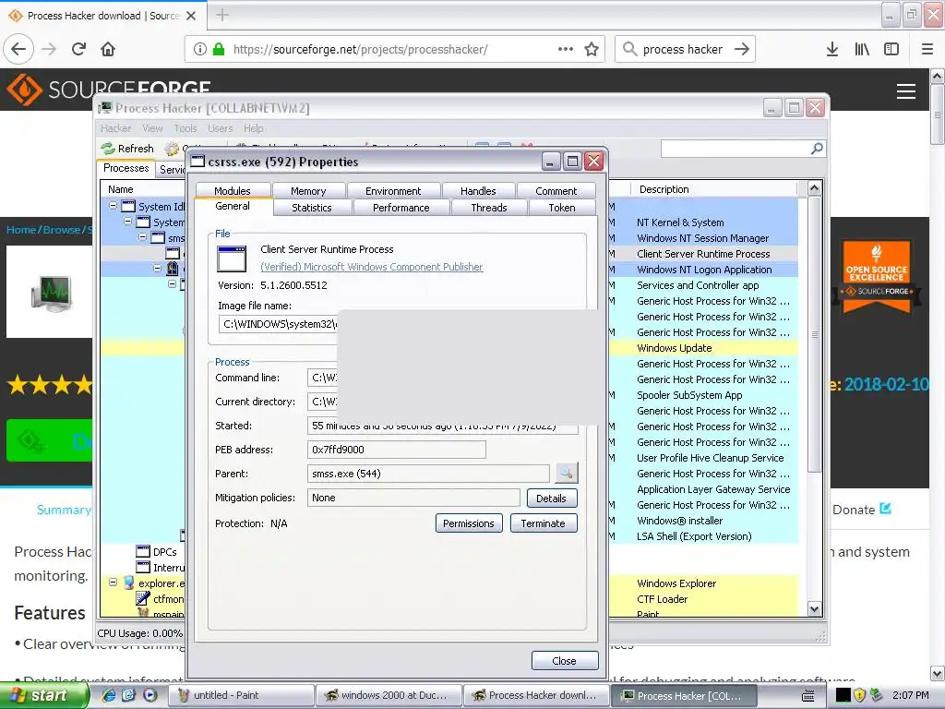The height and width of the screenshot is (709, 945).
Task: Show site information icon in address bar
Action: pos(200,49)
